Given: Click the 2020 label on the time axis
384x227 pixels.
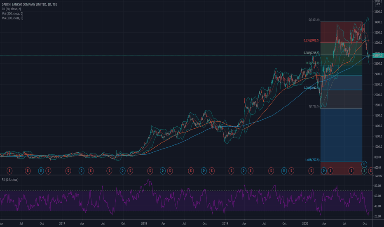Looking at the screenshot, I should [305, 224].
